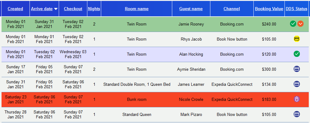The width and height of the screenshot is (310, 123).
Task: Click purple status icon for Nicole Crowle
Action: 296,99
